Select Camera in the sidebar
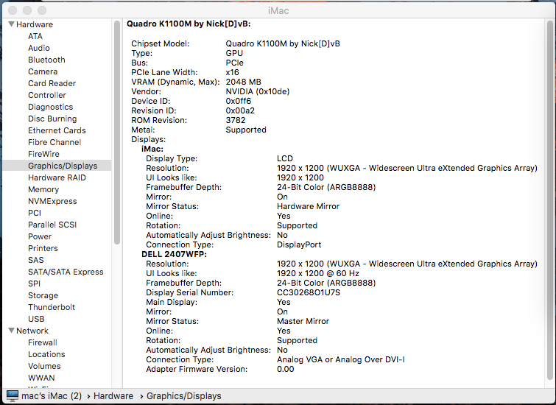 43,71
